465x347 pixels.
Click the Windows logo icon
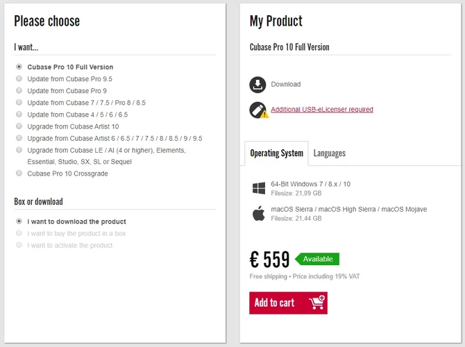(259, 188)
